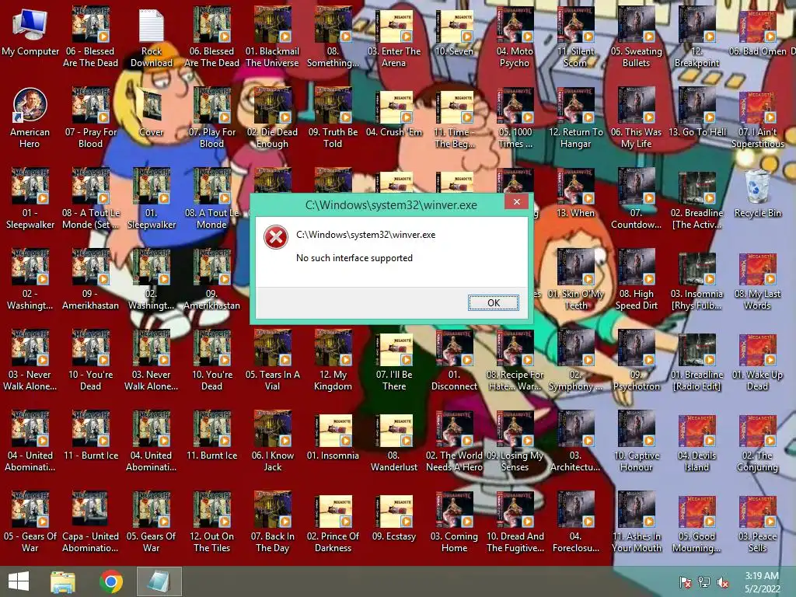796x597 pixels.
Task: Select the '08. High Speed Dirt' file
Action: coord(636,280)
